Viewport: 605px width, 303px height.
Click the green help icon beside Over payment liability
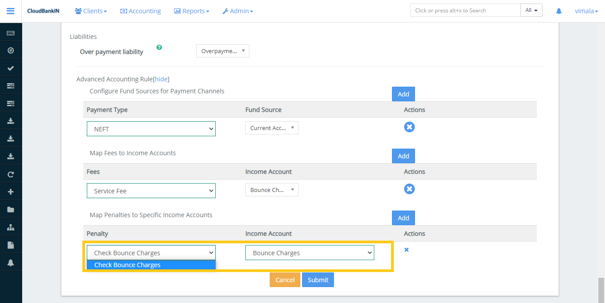click(x=159, y=47)
